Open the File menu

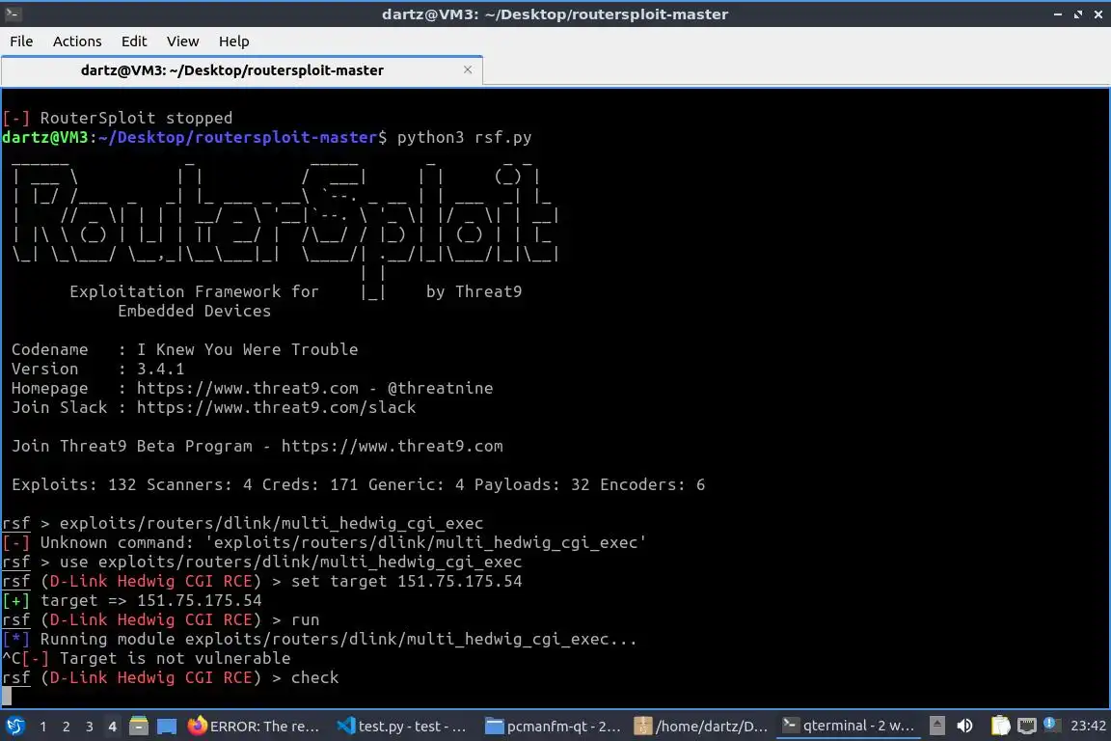pos(21,41)
